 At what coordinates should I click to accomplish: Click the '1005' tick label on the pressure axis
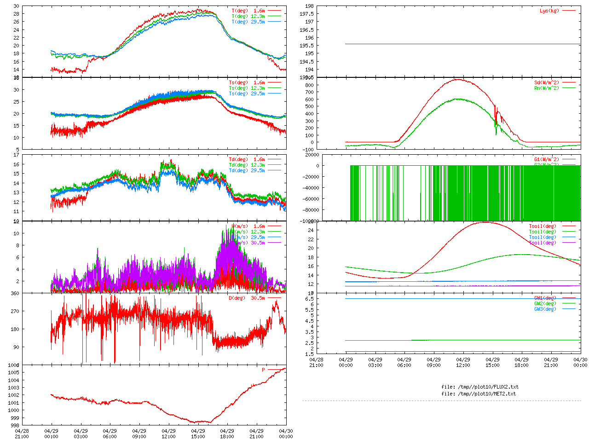(13, 372)
